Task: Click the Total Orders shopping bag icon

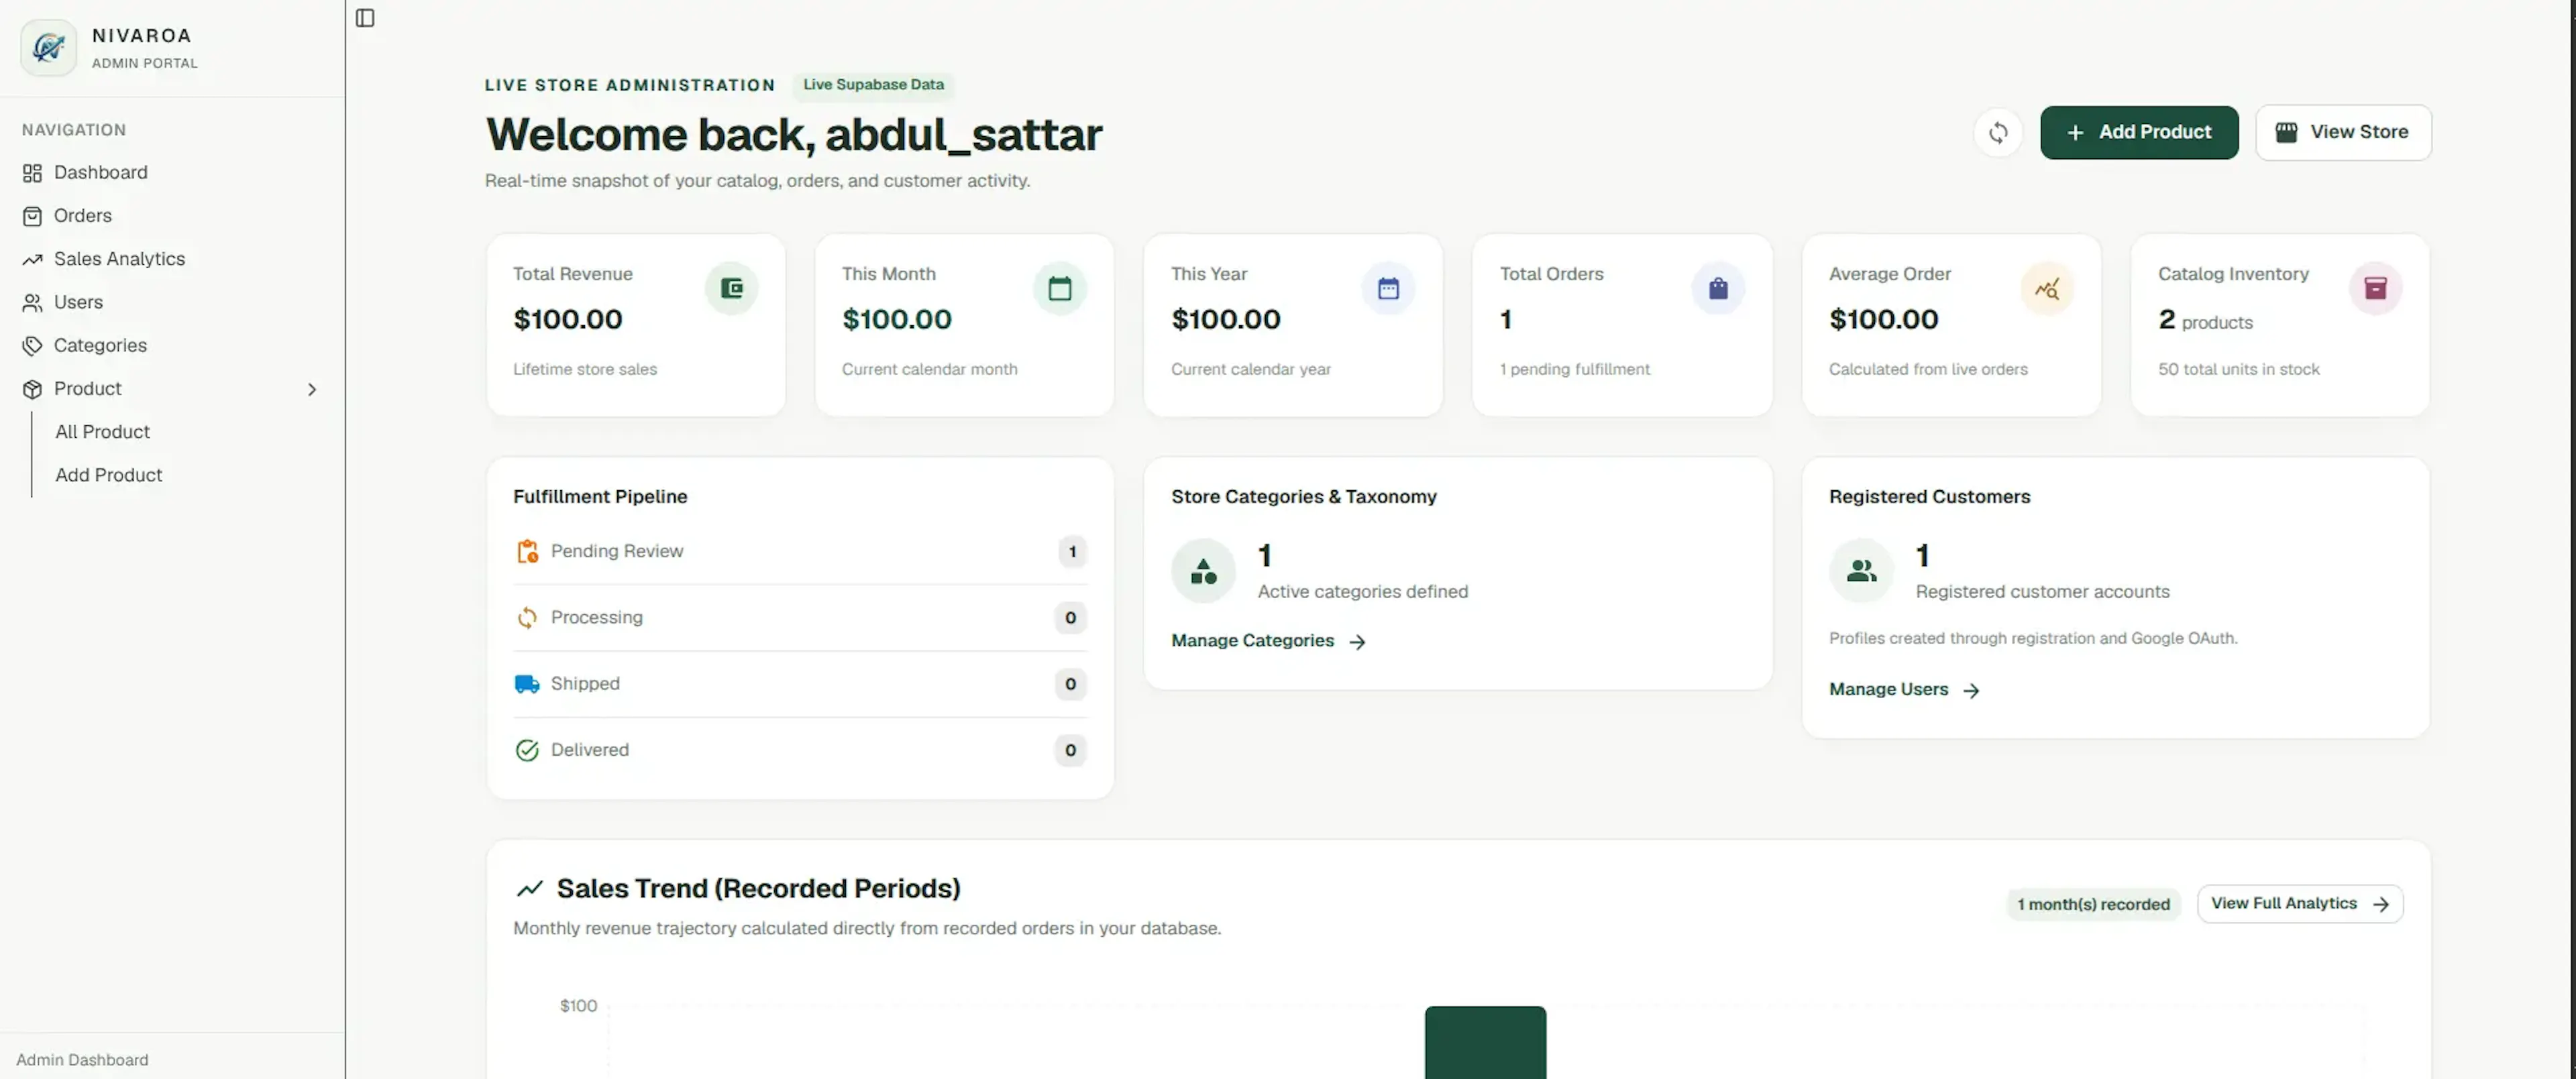Action: (x=1718, y=288)
